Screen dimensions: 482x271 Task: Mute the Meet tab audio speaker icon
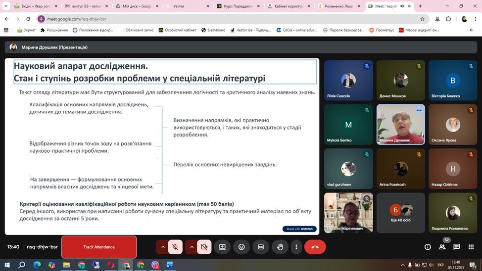click(x=402, y=6)
